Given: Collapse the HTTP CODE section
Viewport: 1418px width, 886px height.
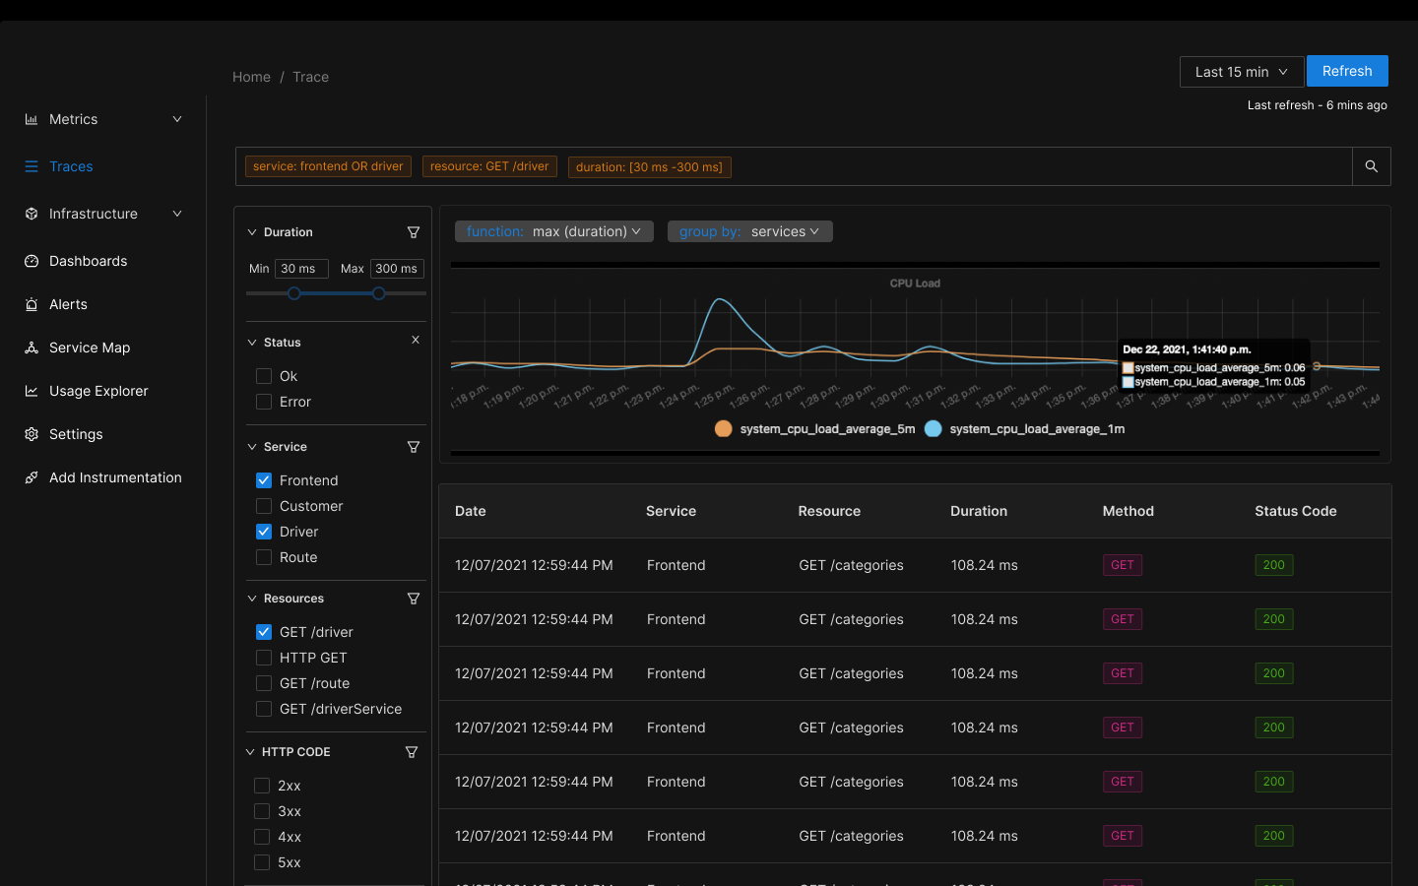Looking at the screenshot, I should click(249, 751).
